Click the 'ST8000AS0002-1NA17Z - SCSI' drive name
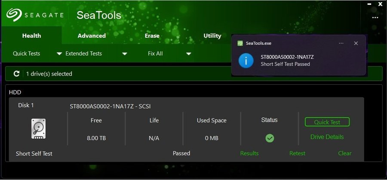 coord(110,107)
